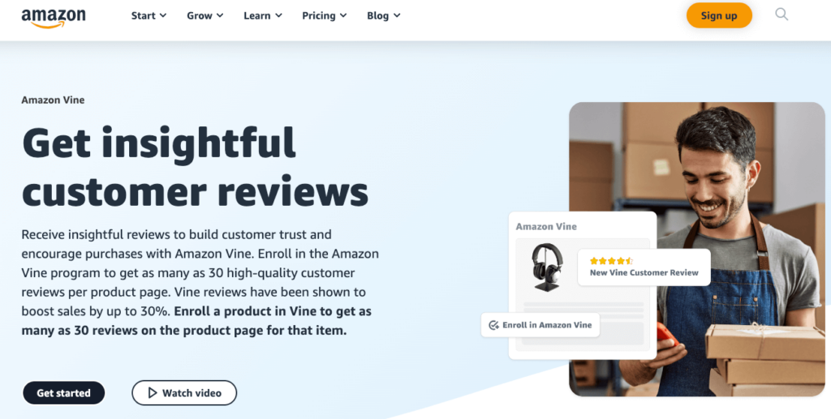Open the Blog menu

384,16
